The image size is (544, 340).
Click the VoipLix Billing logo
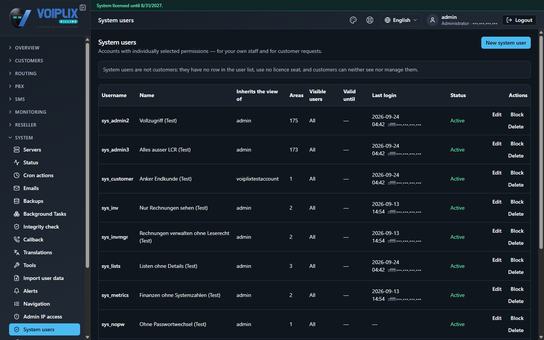44,18
